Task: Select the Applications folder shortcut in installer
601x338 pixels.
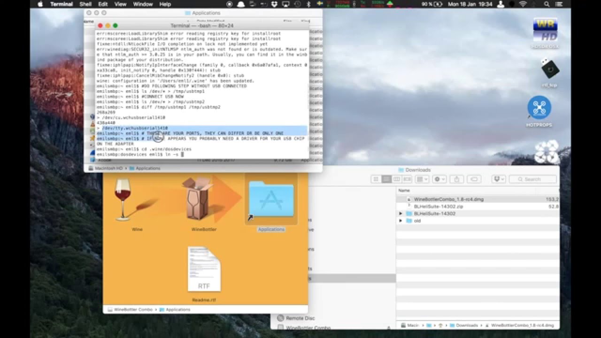Action: pyautogui.click(x=271, y=200)
